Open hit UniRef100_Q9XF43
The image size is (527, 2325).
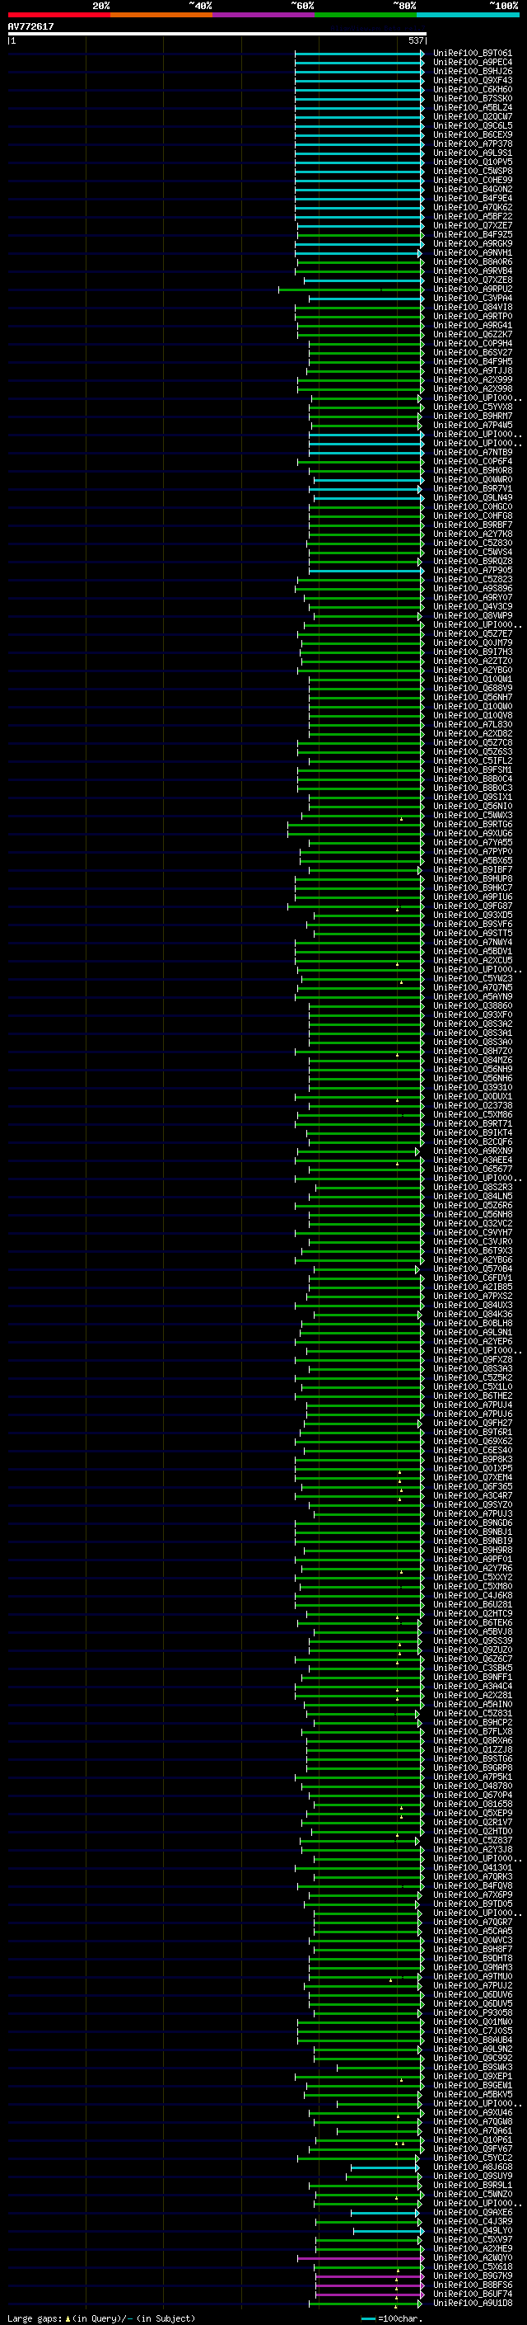tap(473, 80)
